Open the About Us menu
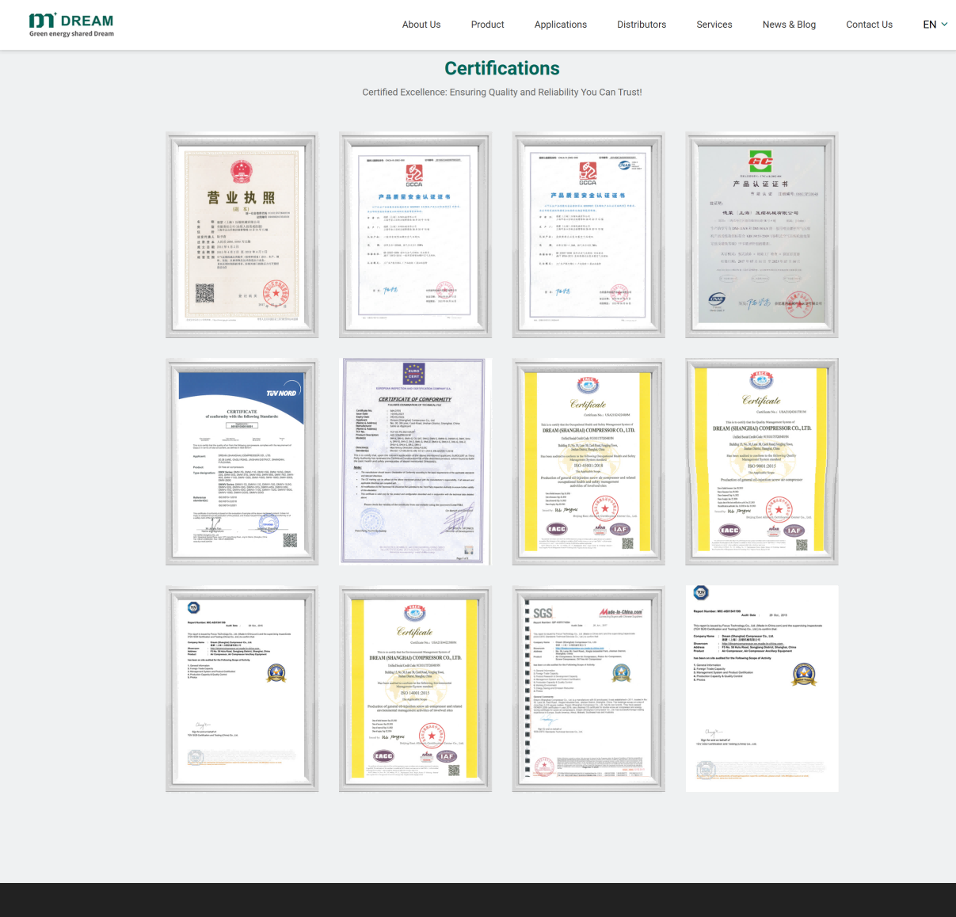Image resolution: width=956 pixels, height=917 pixels. tap(421, 25)
